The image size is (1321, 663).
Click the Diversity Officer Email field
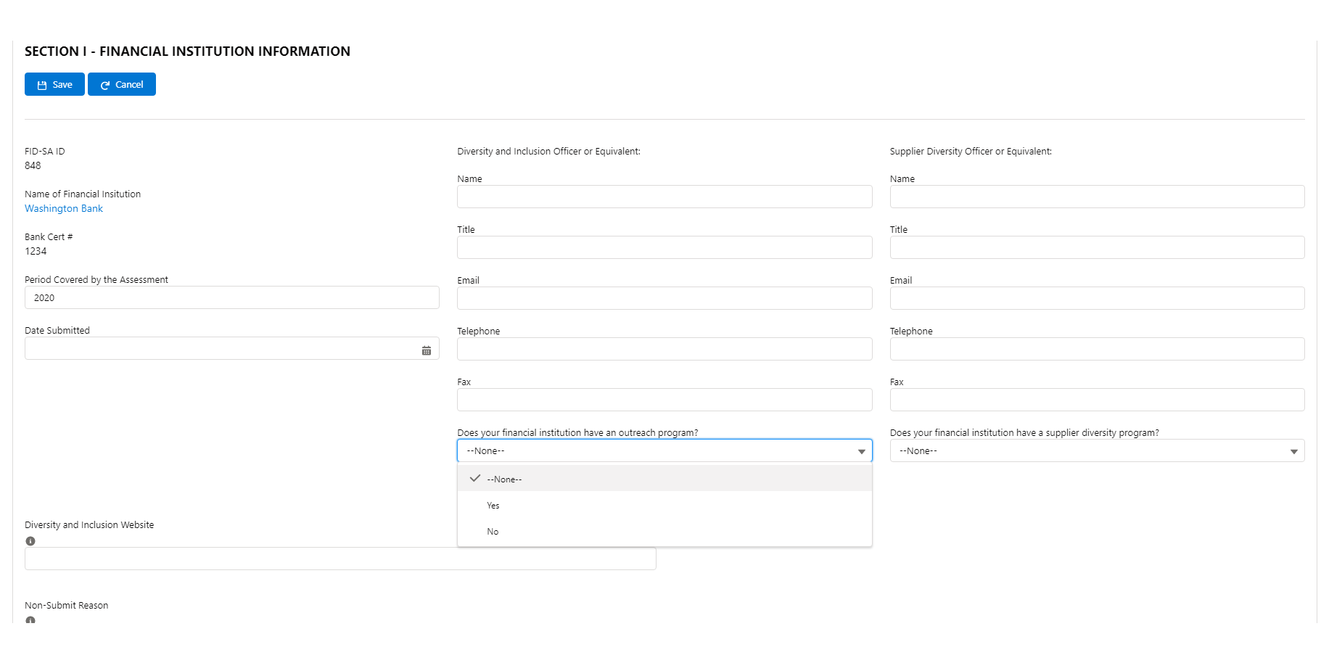(x=664, y=298)
